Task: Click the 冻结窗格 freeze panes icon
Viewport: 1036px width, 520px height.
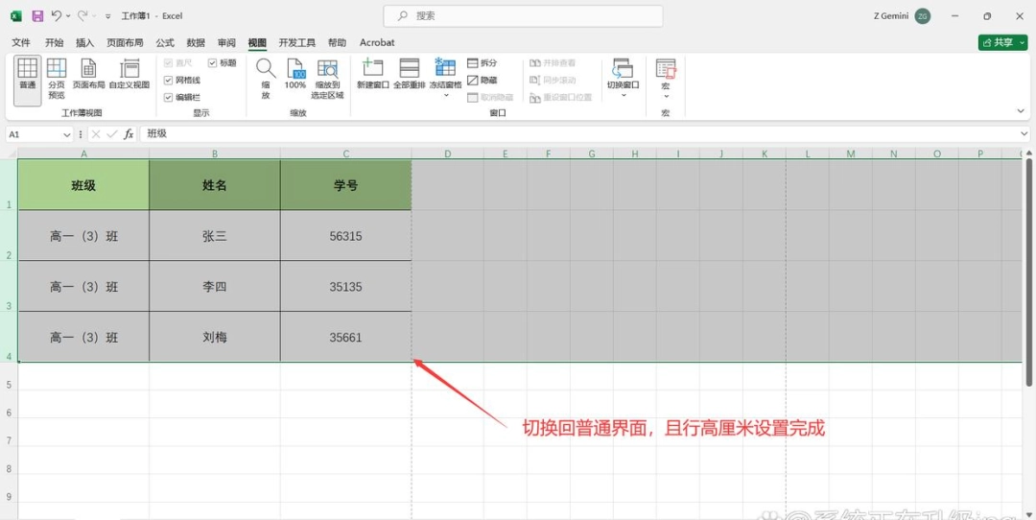Action: [445, 69]
